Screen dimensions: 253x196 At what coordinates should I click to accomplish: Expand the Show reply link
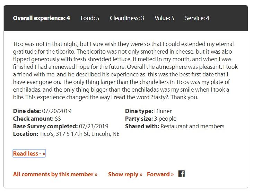pyautogui.click(x=125, y=174)
